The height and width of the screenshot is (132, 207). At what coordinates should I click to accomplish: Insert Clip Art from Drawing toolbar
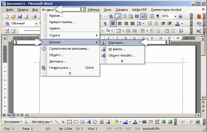[x=101, y=122]
